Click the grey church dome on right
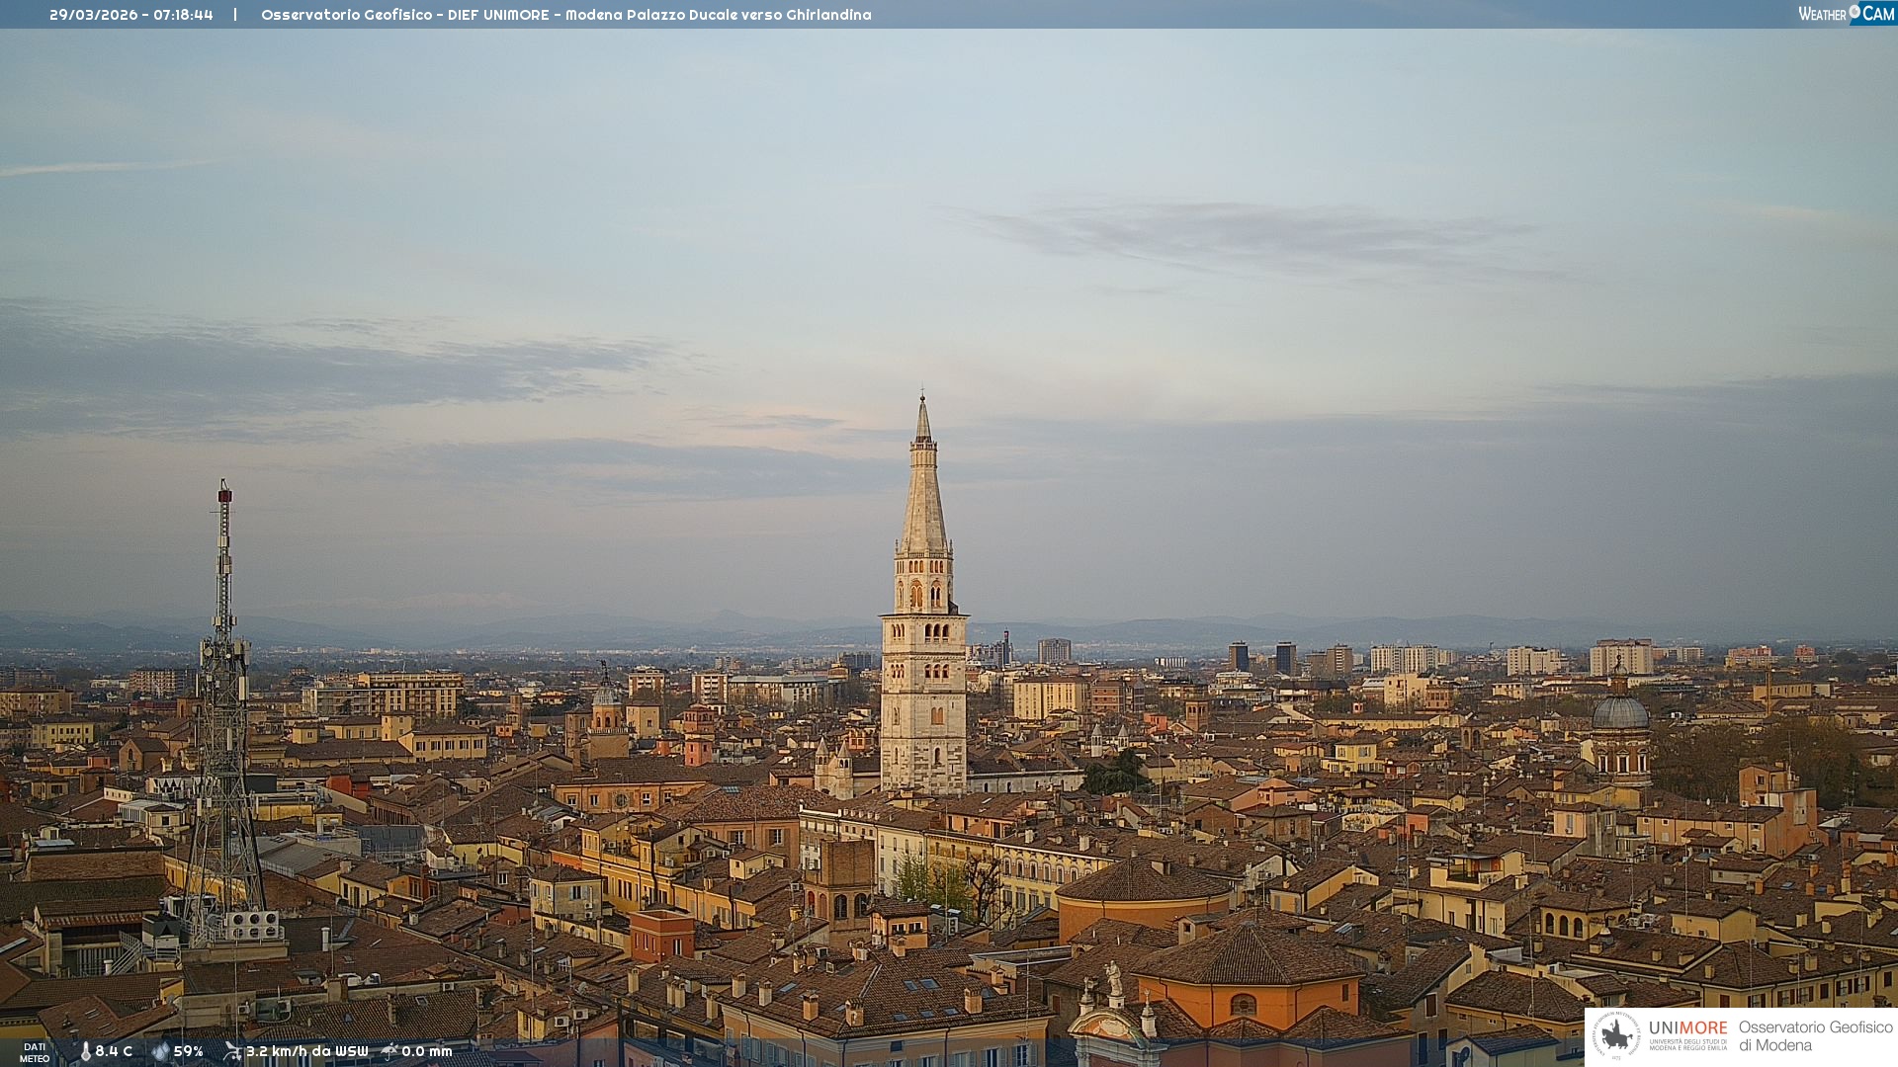 pos(1620,711)
